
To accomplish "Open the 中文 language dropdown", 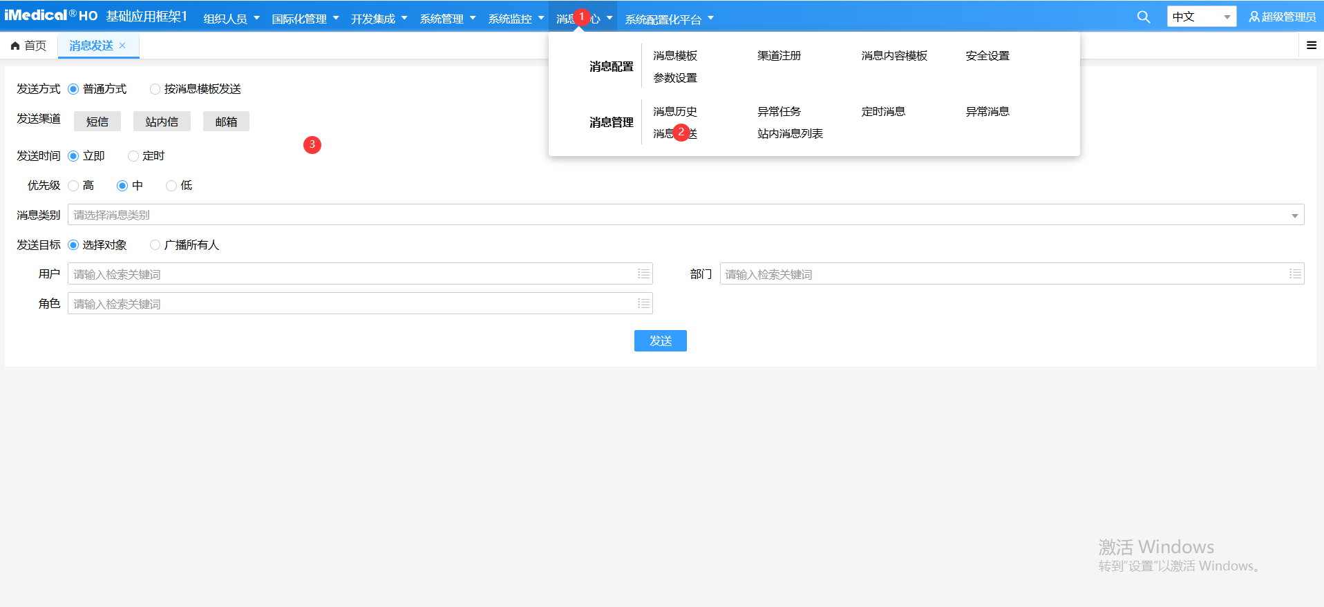I will 1227,17.
